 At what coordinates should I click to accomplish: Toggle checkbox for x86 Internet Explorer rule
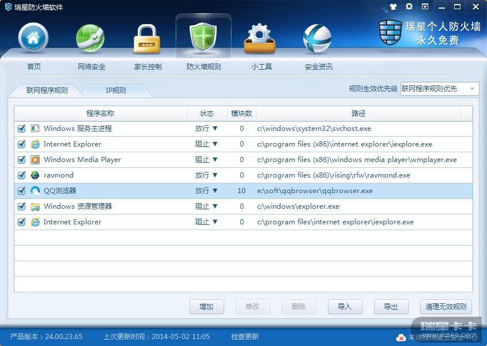21,144
